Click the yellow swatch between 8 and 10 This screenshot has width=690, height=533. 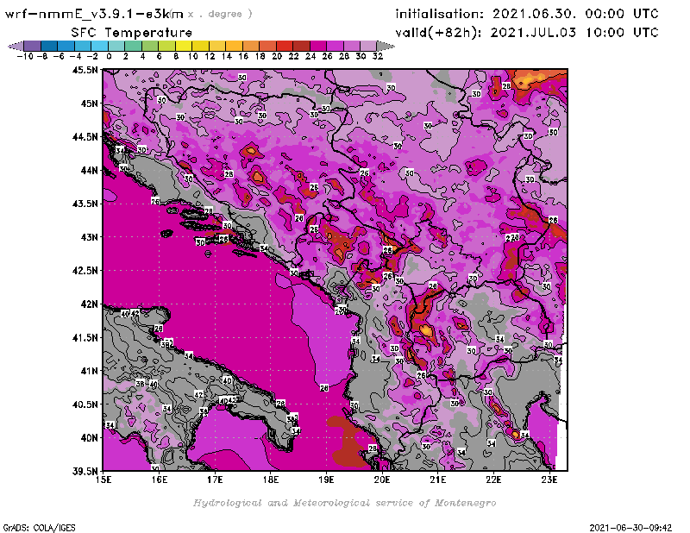[184, 46]
